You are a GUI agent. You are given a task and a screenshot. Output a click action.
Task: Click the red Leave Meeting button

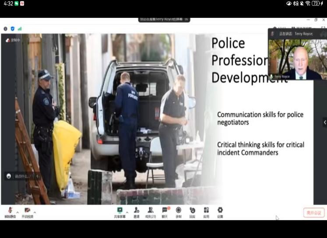pyautogui.click(x=314, y=213)
